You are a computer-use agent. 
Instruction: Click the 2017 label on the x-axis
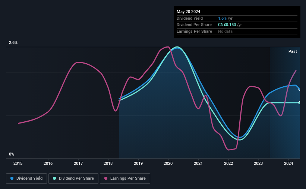[x=78, y=163]
